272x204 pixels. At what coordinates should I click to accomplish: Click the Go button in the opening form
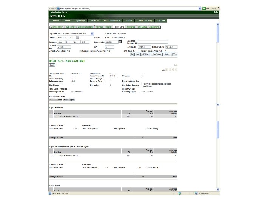click(x=132, y=54)
